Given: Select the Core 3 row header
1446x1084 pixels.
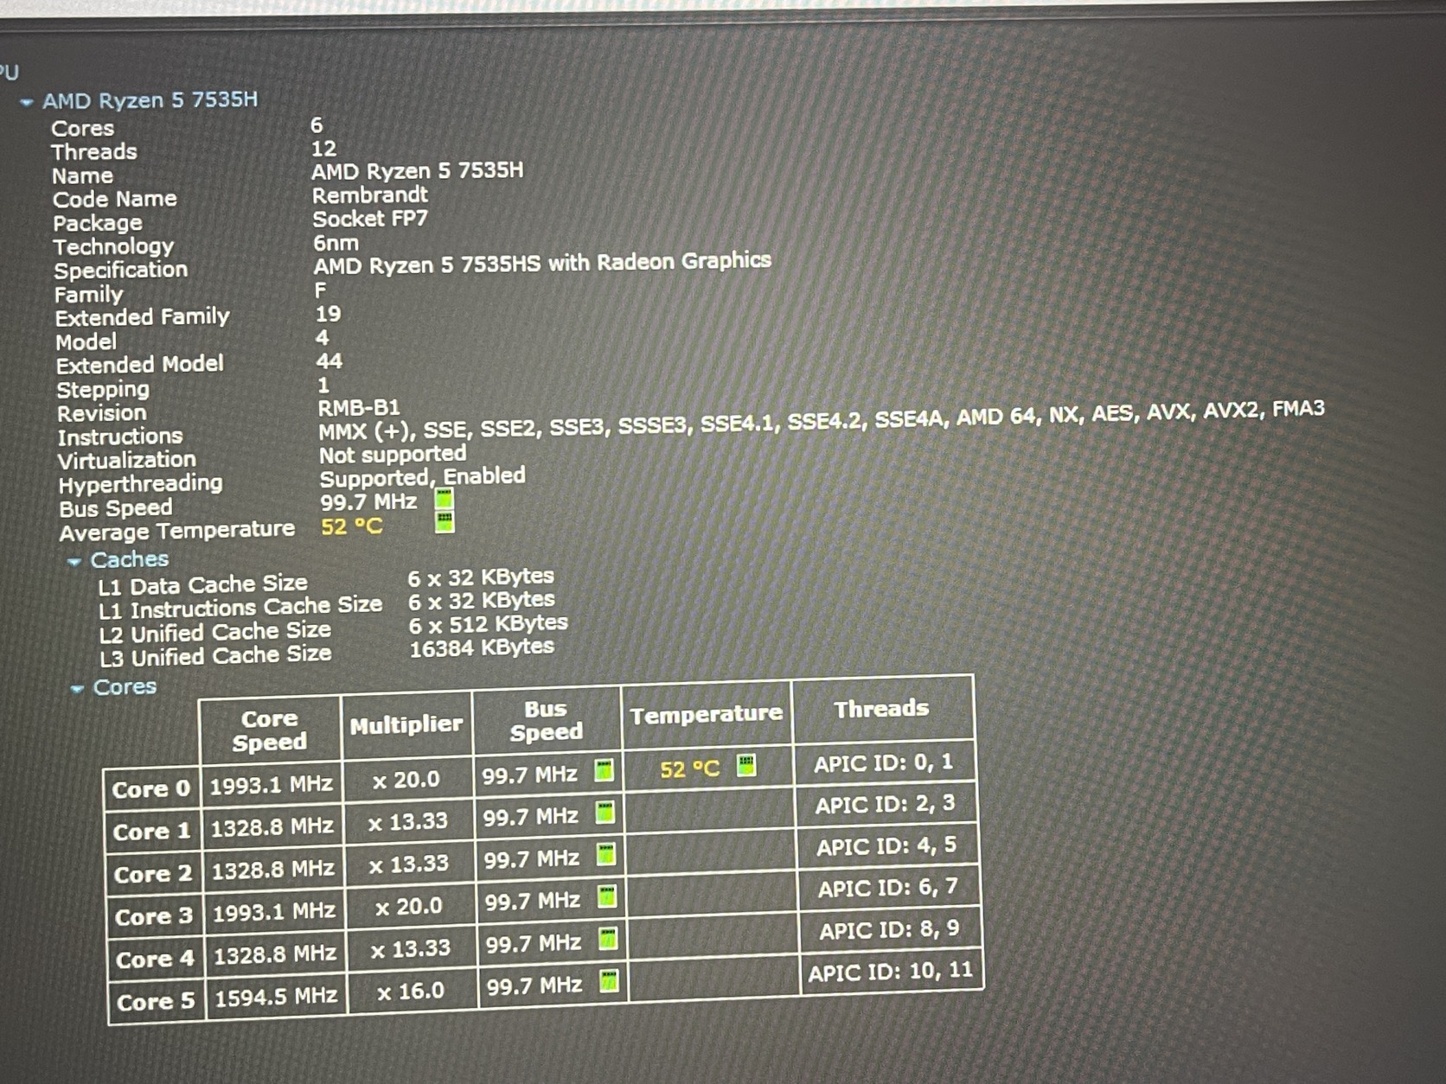Looking at the screenshot, I should pos(154,916).
